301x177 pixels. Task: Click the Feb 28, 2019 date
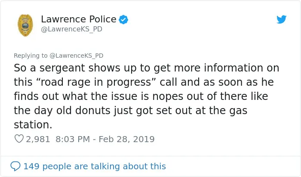pyautogui.click(x=126, y=139)
